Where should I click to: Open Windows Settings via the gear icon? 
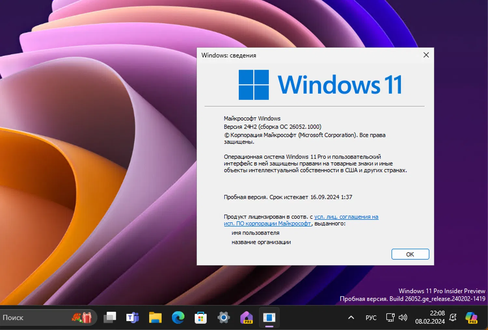[x=224, y=318]
